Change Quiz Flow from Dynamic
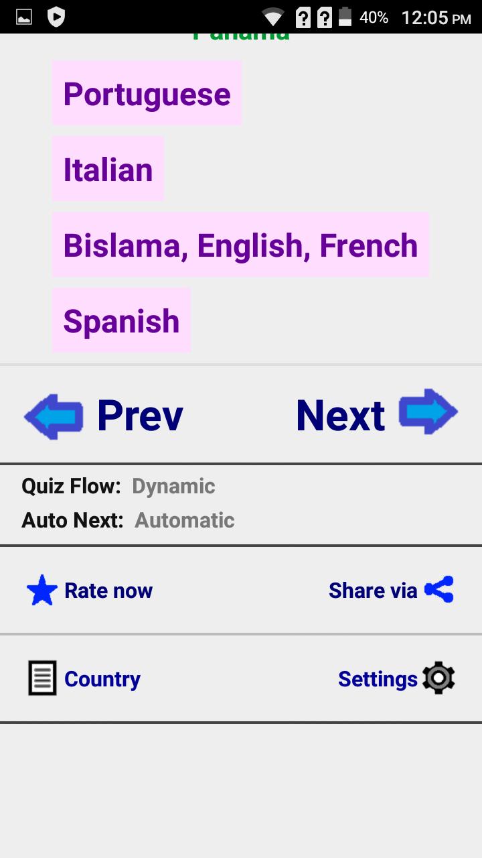The width and height of the screenshot is (482, 858). (173, 486)
